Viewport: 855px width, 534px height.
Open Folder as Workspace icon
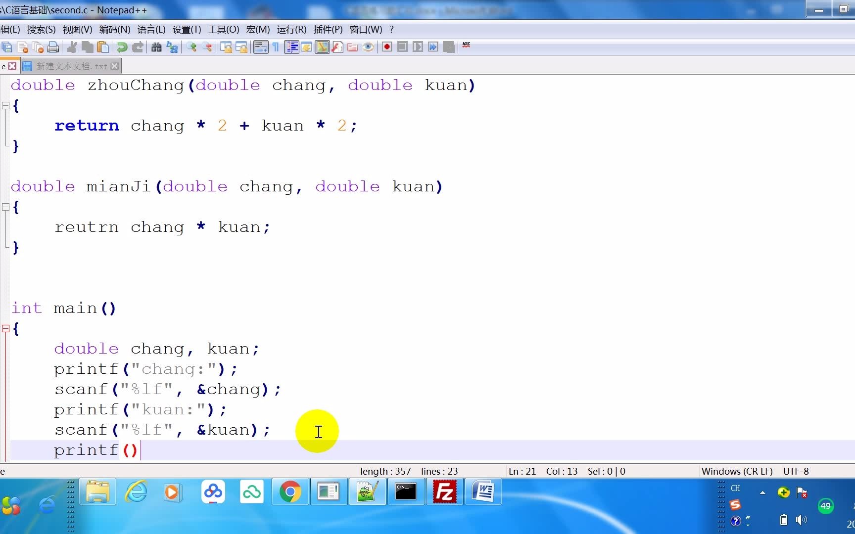pos(353,47)
